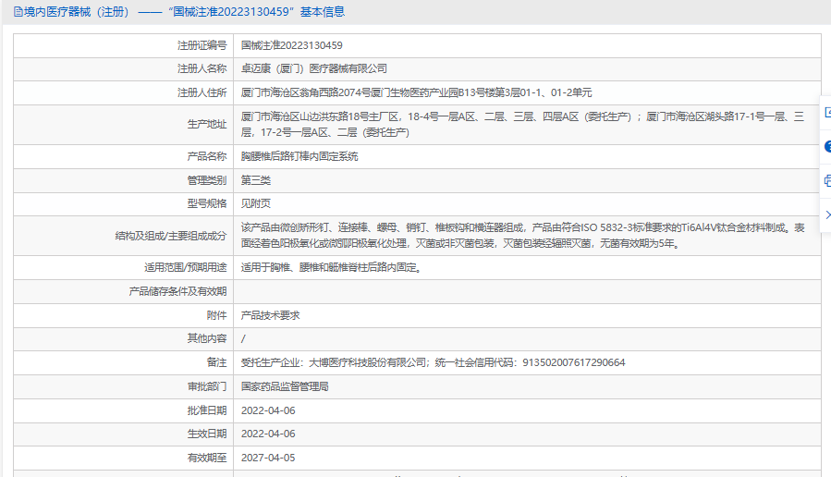The width and height of the screenshot is (831, 477).
Task: Select the 产品名称 label cell
Action: point(124,156)
